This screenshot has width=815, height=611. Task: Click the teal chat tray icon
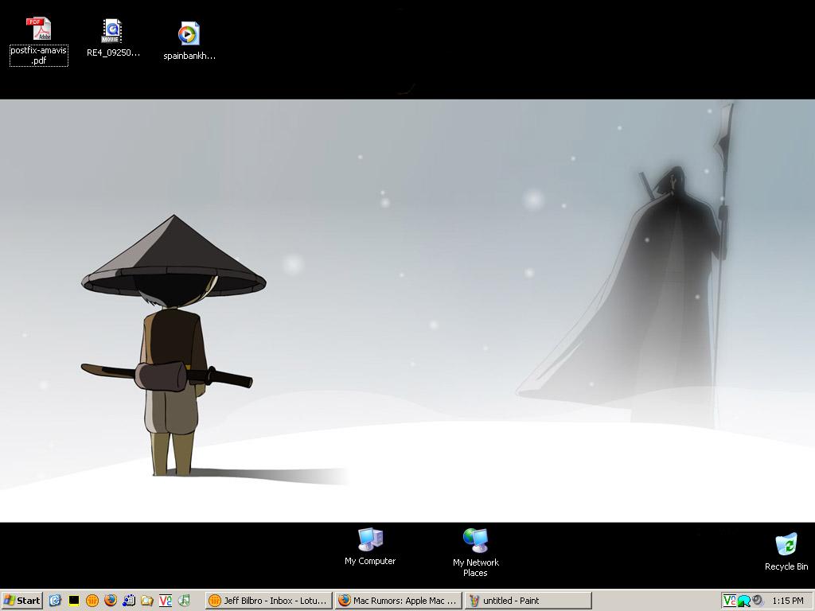(x=744, y=601)
